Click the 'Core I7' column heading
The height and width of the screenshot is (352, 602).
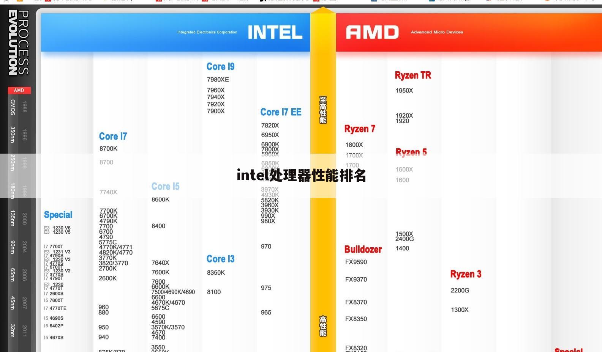click(x=113, y=137)
